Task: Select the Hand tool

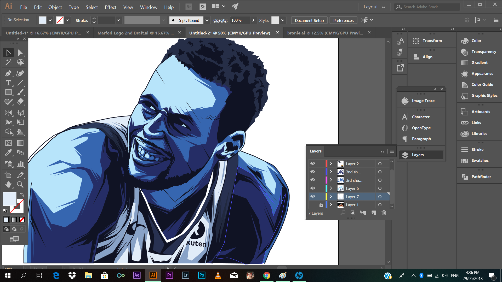Action: (x=8, y=185)
